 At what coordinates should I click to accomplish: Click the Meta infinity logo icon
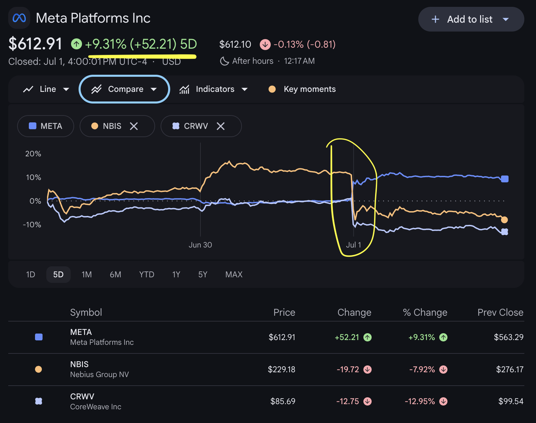[x=19, y=18]
